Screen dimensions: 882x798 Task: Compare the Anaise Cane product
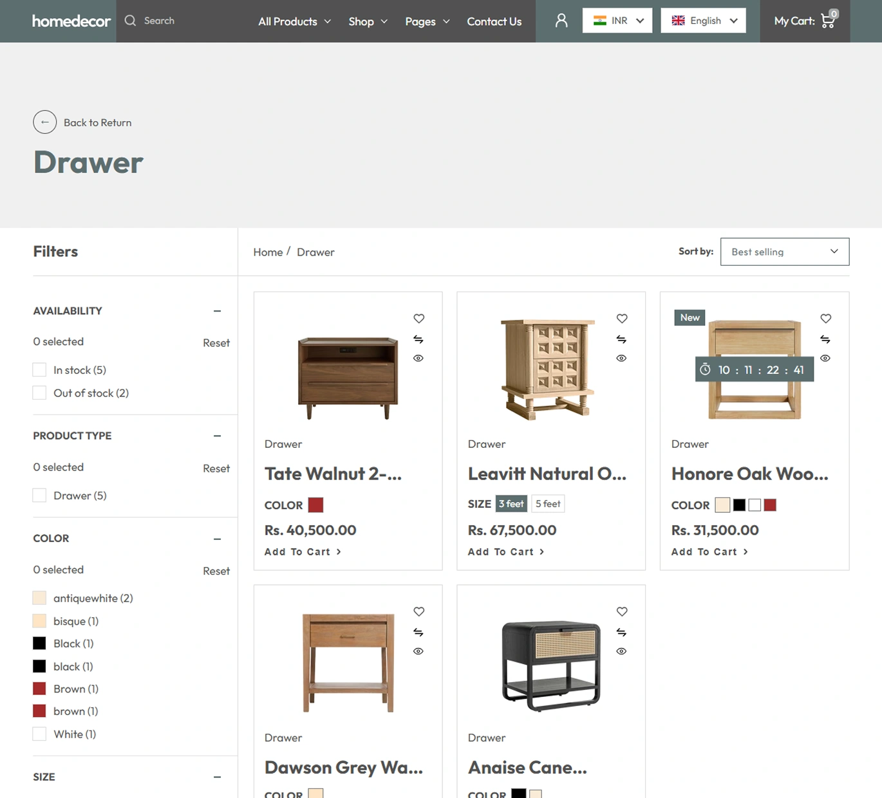(621, 632)
